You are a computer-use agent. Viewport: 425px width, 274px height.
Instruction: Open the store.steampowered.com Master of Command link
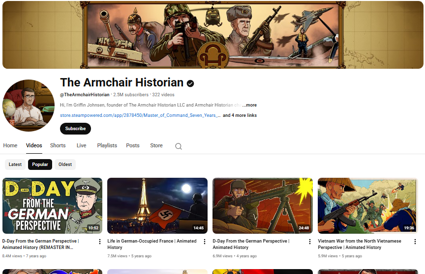pyautogui.click(x=140, y=115)
